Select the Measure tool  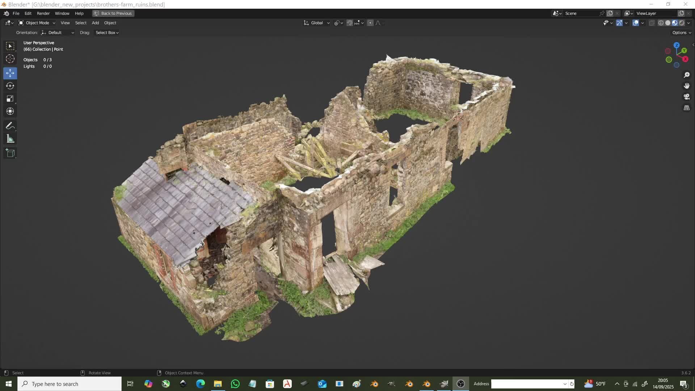[10, 138]
